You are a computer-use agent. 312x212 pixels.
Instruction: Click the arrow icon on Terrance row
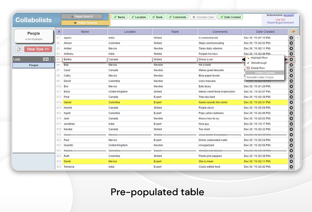tap(291, 167)
